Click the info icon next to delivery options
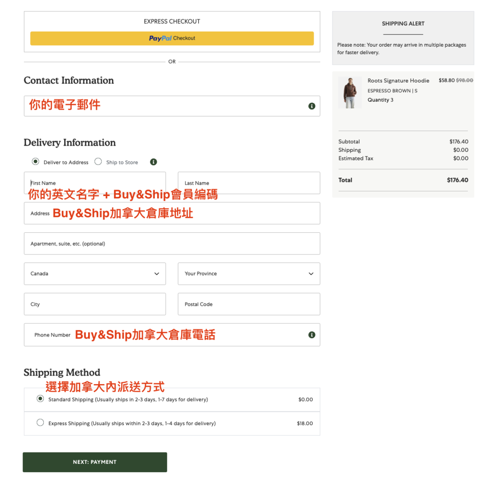 [x=153, y=162]
